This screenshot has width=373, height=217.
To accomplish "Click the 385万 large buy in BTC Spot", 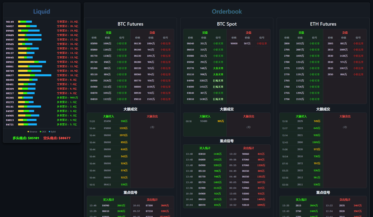I will [220, 121].
